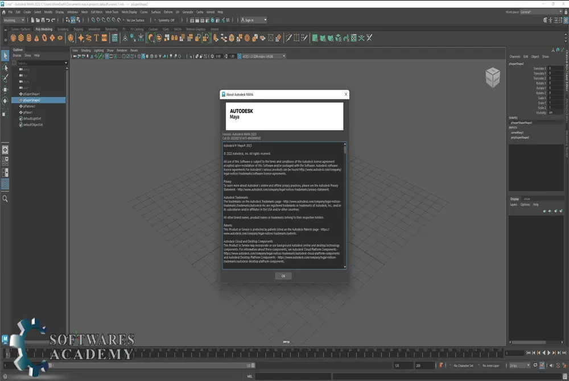Toggle audio mute speaker icon near fps

pyautogui.click(x=551, y=366)
